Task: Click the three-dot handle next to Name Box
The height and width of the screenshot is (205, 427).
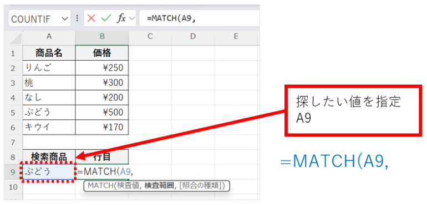Action: [77, 18]
